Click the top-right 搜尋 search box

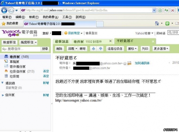(x=173, y=33)
